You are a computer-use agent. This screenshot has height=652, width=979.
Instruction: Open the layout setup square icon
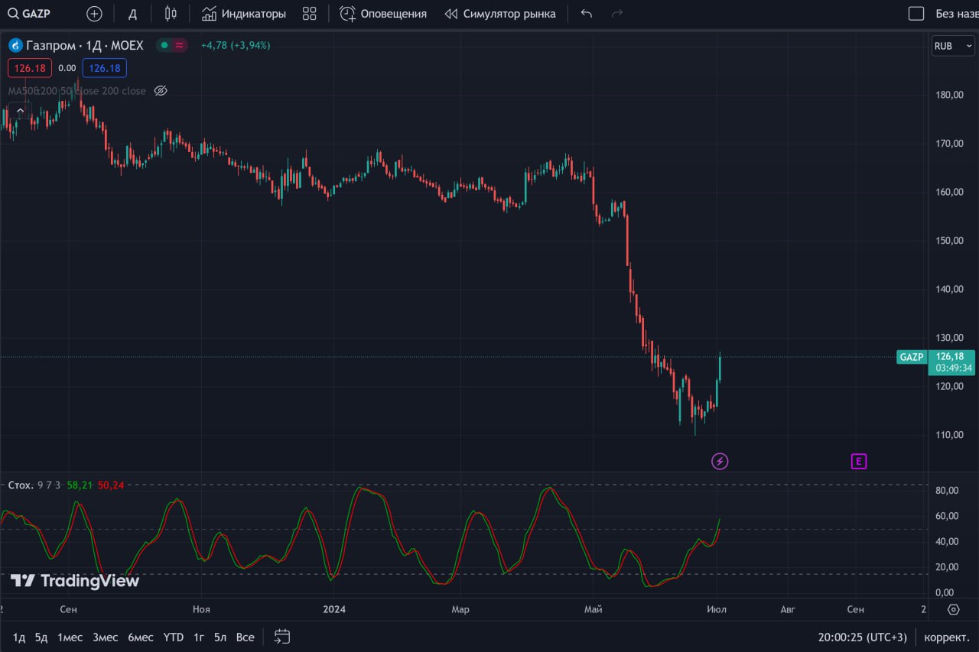(x=916, y=14)
